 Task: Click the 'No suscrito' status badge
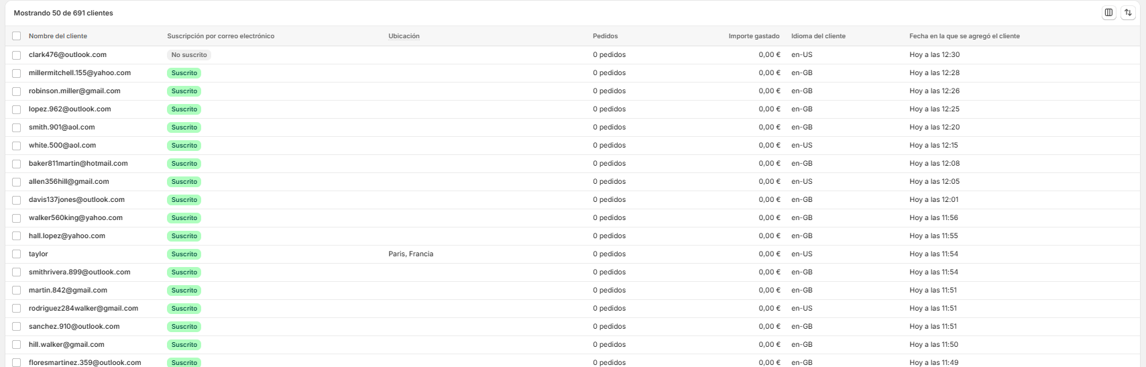189,55
